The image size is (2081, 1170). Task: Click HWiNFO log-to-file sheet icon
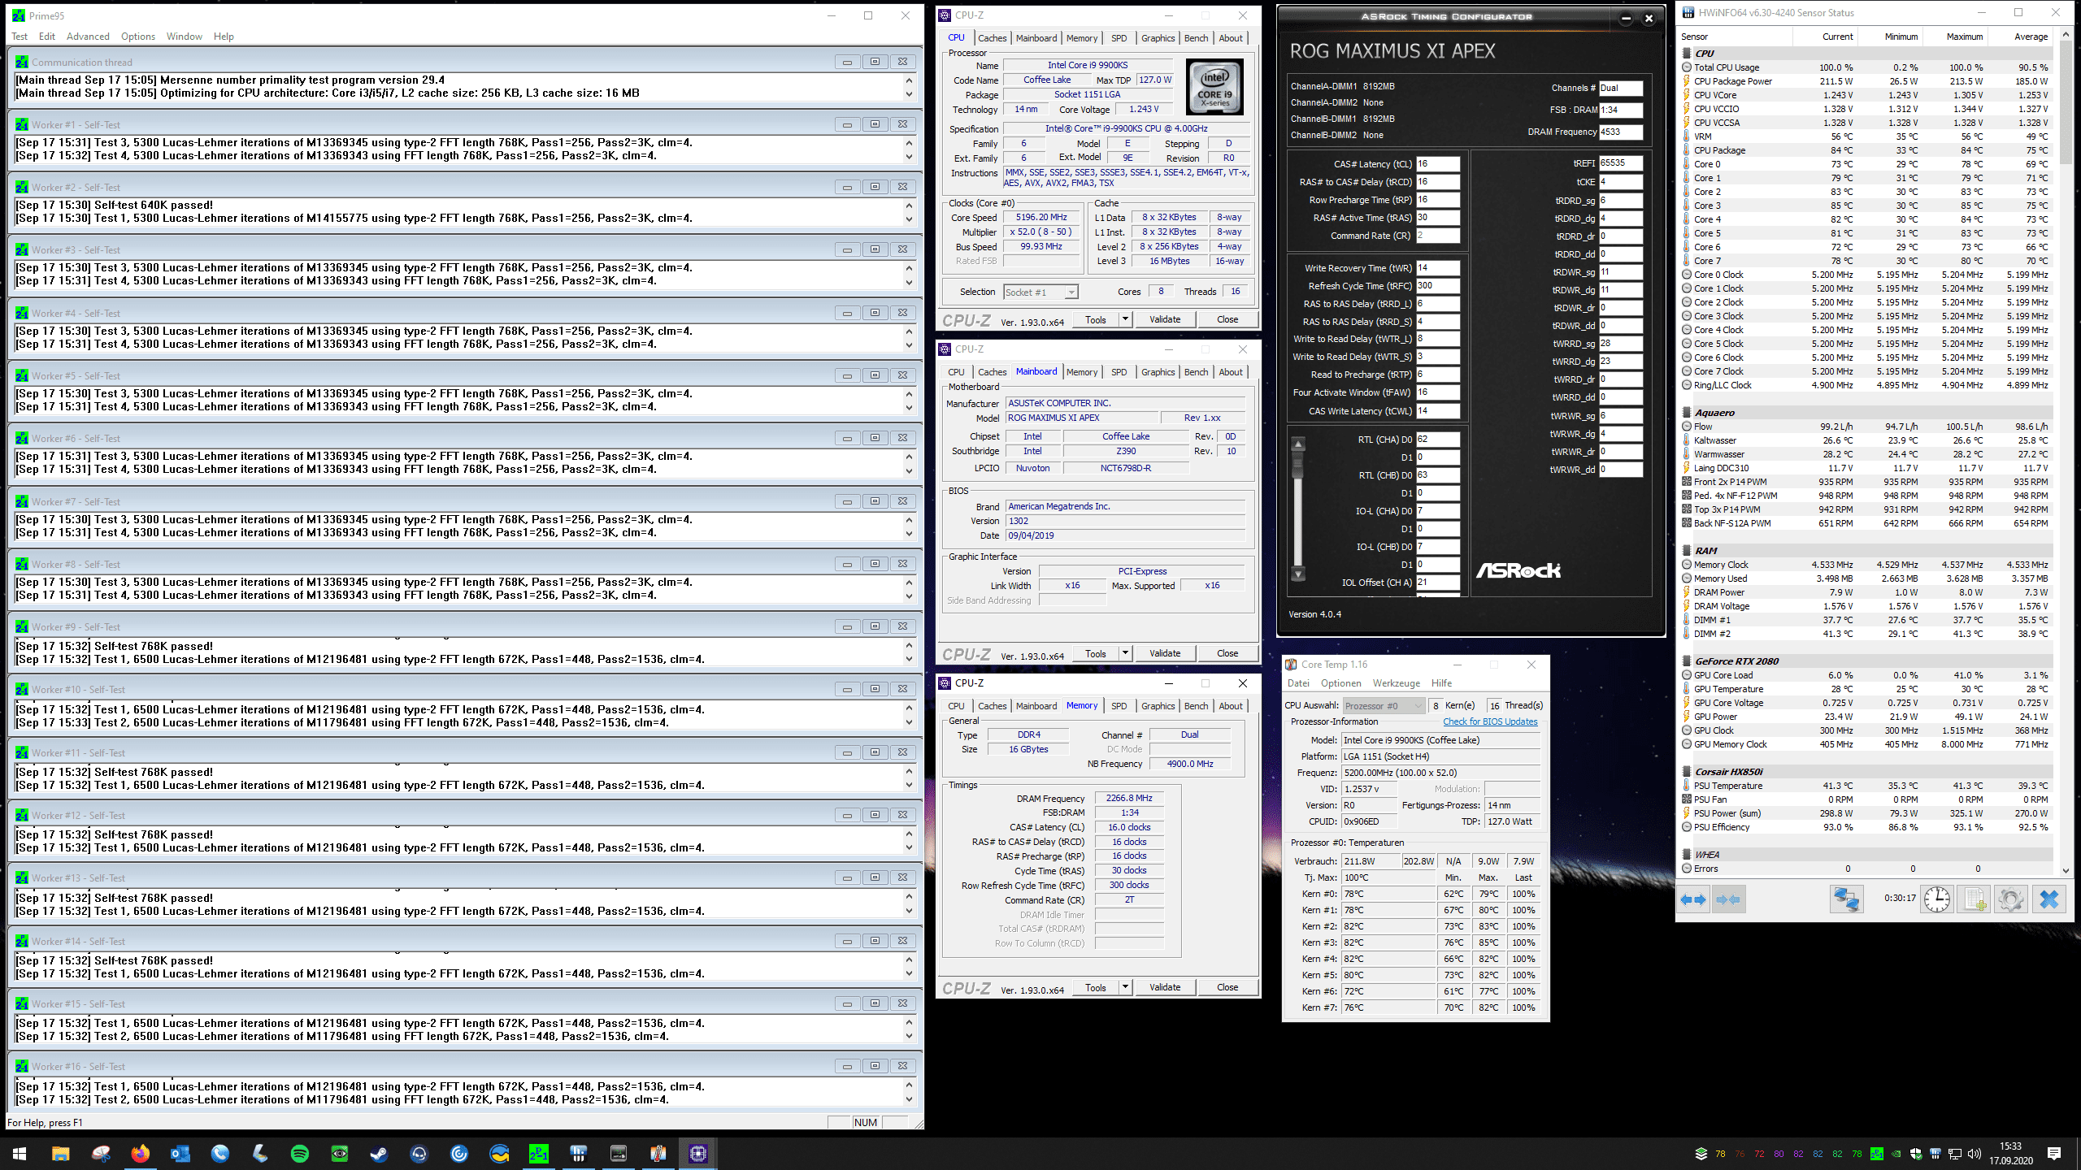pos(1975,899)
